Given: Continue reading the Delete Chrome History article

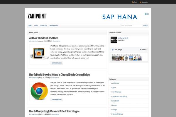Looking at the screenshot, I should (57, 99).
